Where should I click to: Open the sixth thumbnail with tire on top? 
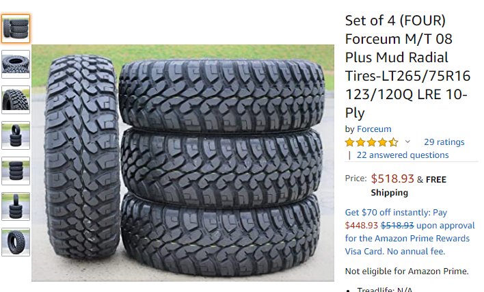pos(16,207)
